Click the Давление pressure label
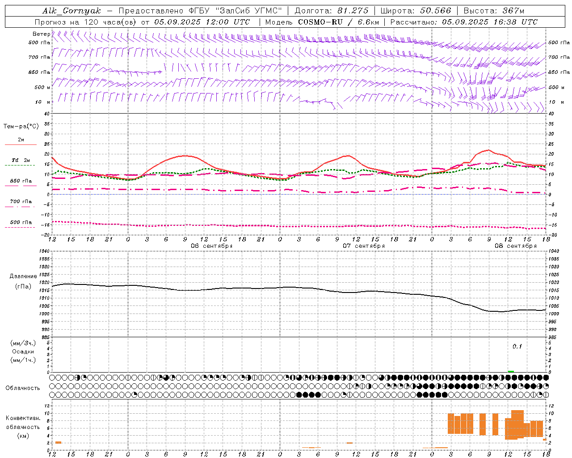This screenshot has height=458, width=572. (x=23, y=276)
